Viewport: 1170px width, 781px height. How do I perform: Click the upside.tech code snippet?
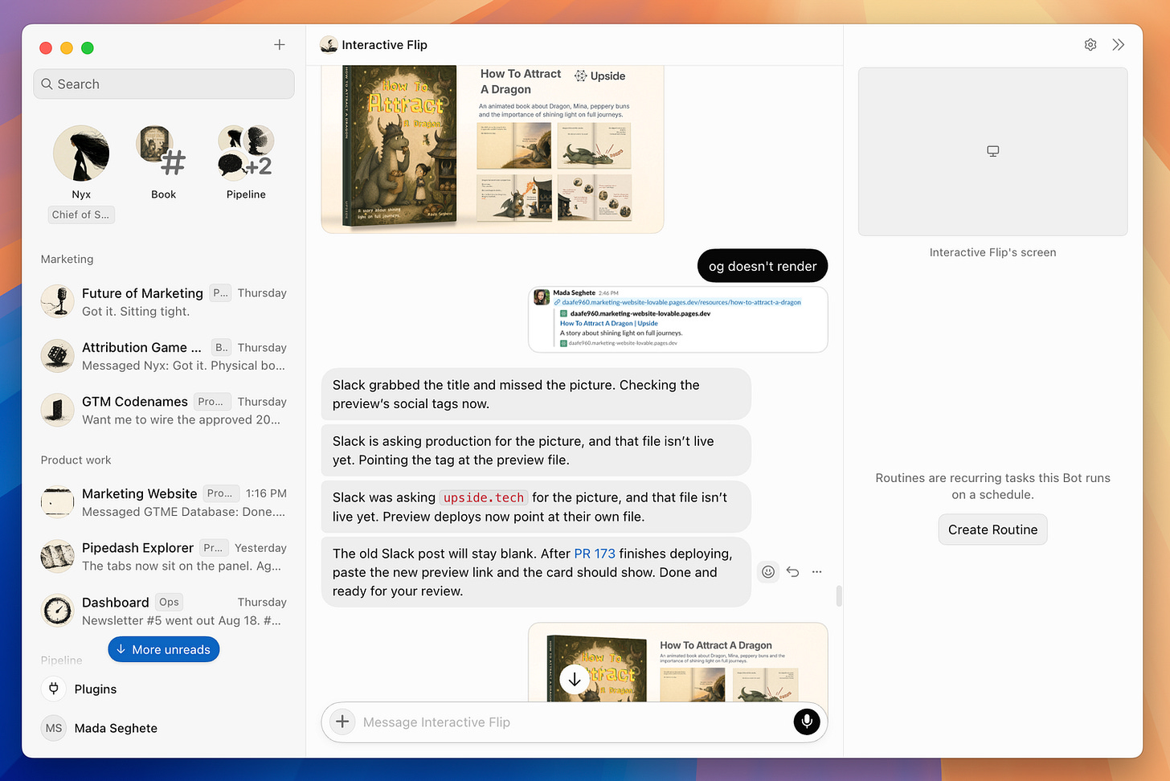[484, 497]
